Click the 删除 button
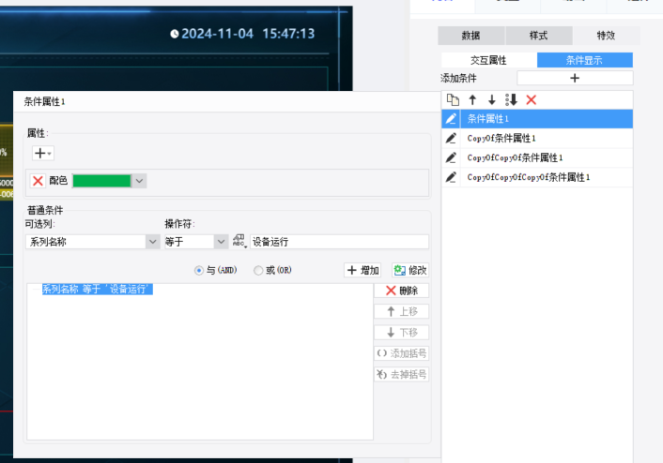The image size is (663, 463). (402, 291)
